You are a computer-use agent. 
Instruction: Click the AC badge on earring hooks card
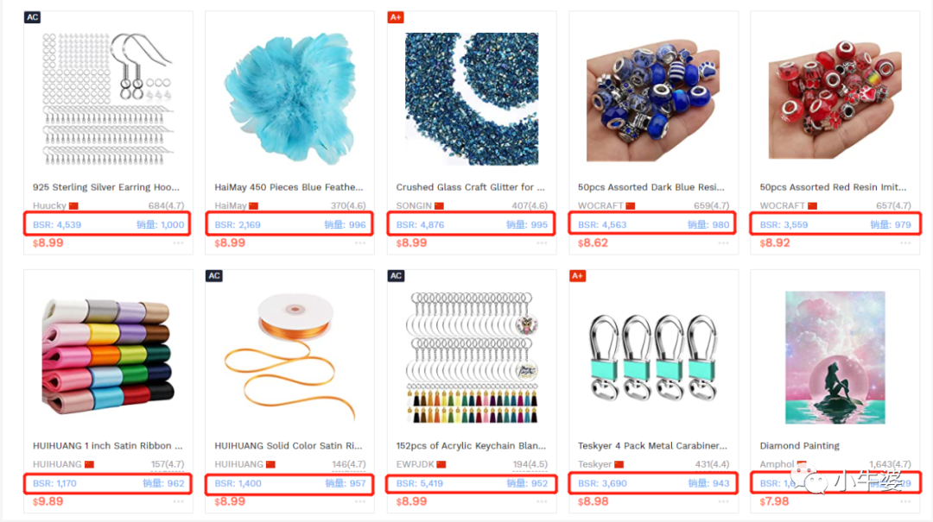point(32,17)
